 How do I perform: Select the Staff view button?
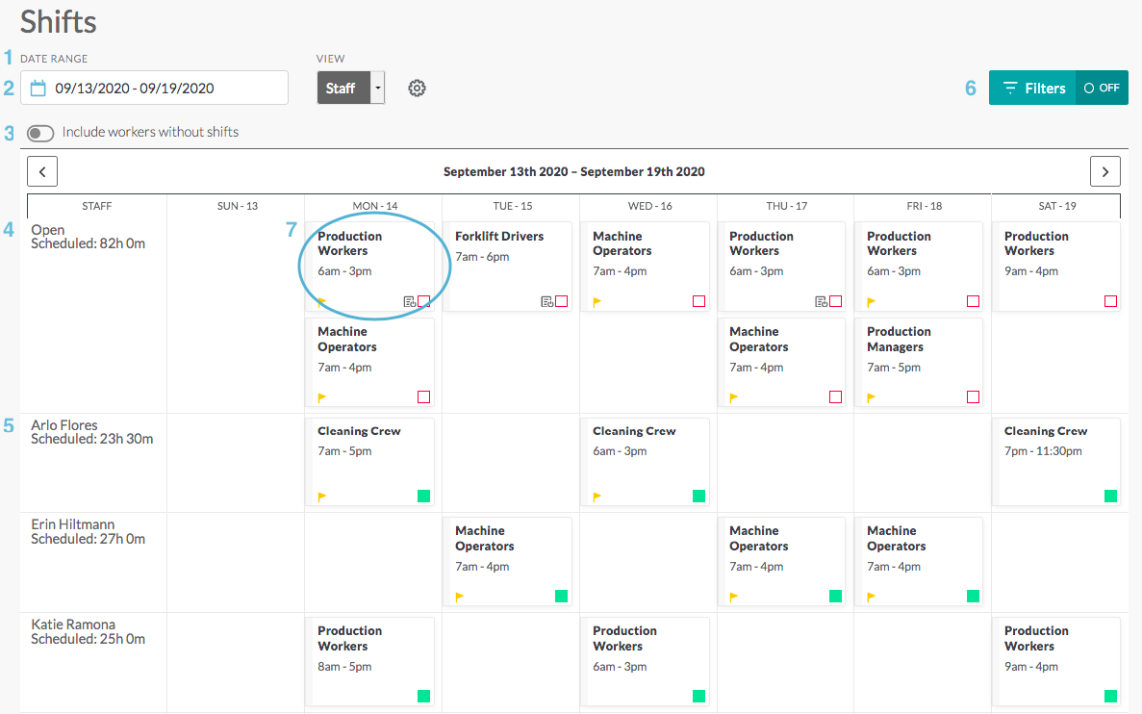tap(343, 88)
